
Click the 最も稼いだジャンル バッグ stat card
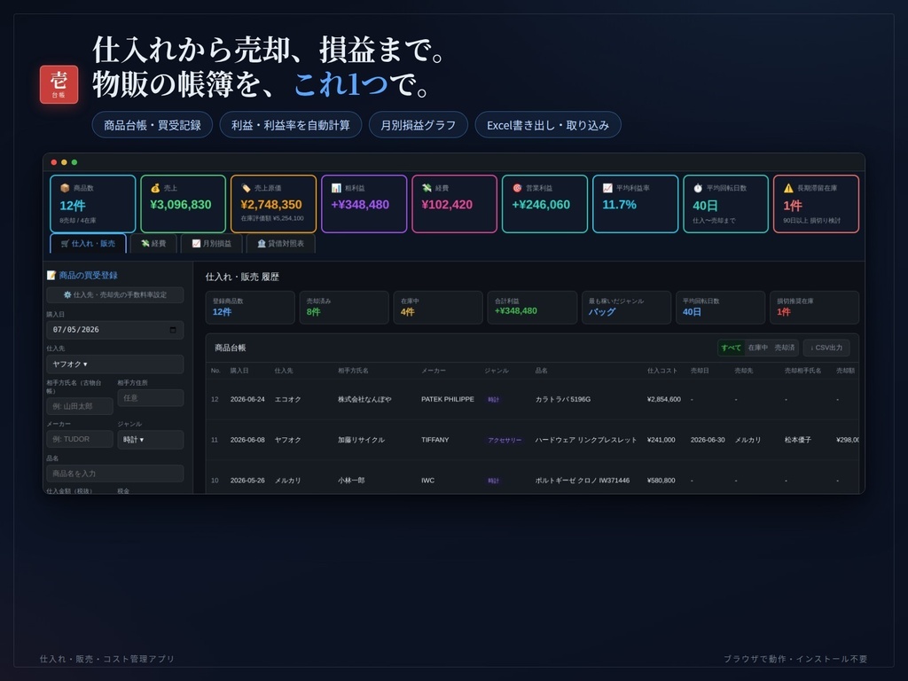pos(626,308)
